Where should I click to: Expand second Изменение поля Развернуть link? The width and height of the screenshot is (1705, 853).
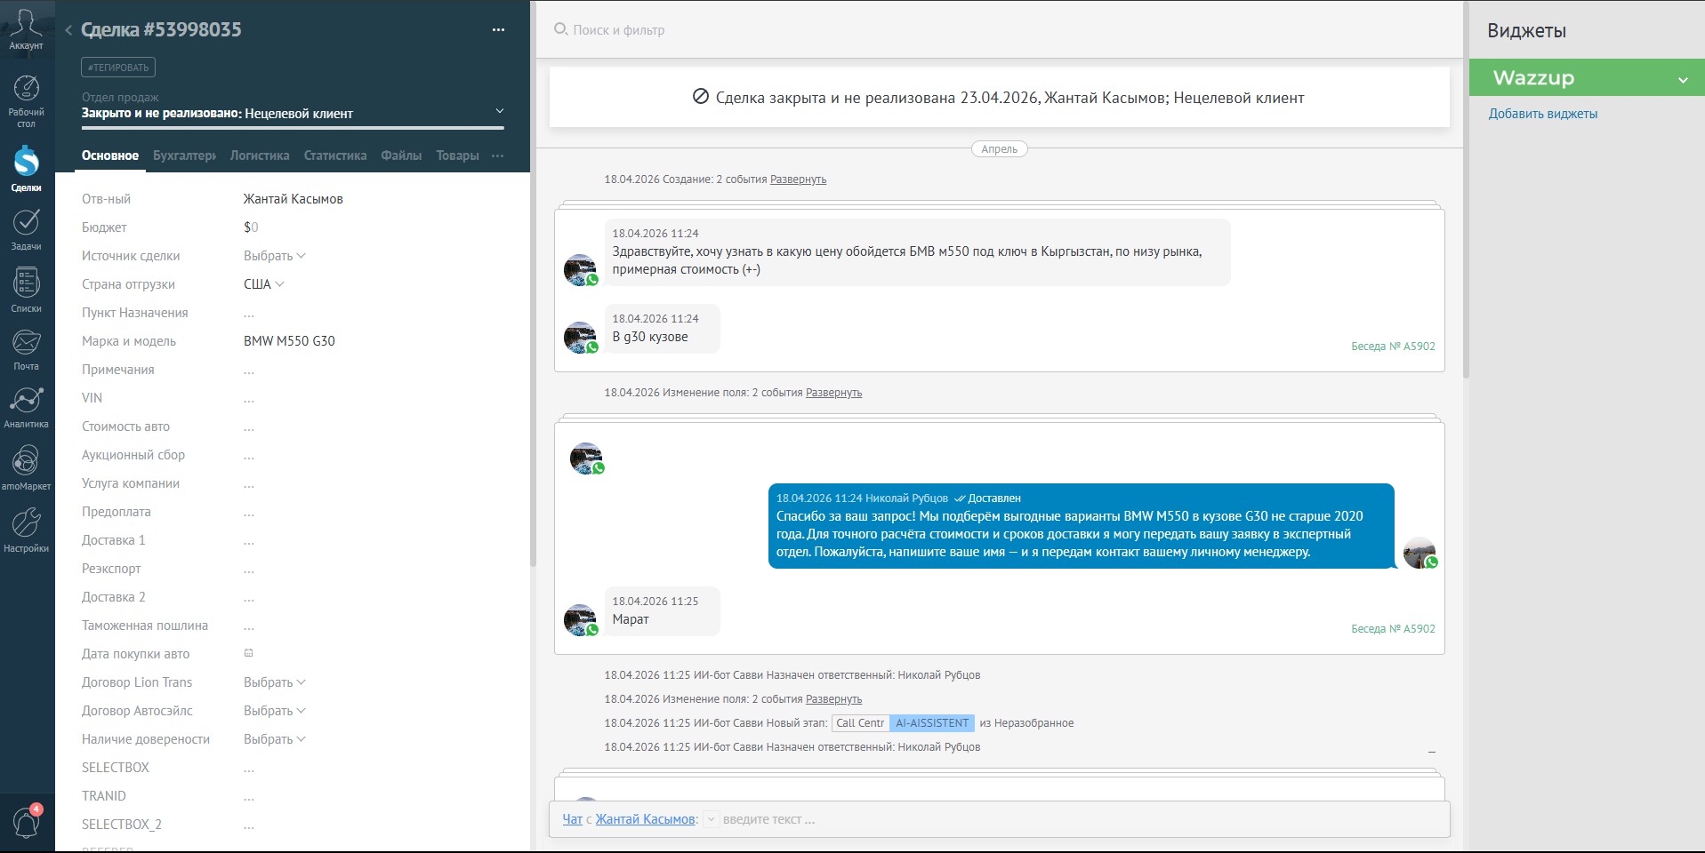[833, 699]
